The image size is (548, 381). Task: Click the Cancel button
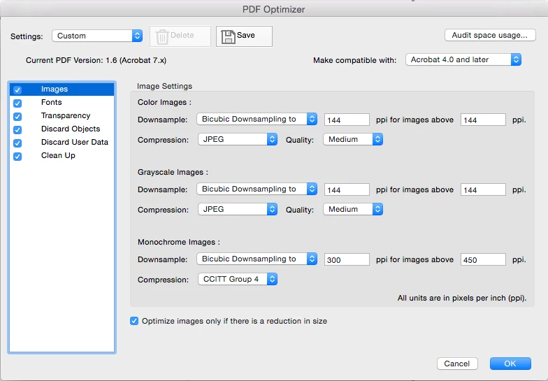[x=457, y=364]
